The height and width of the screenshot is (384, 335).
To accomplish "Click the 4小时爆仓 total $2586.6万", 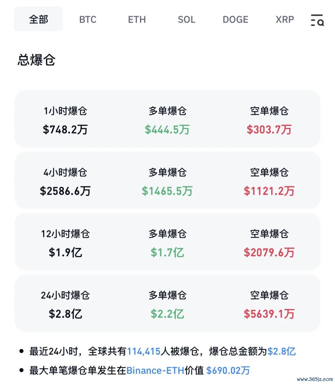I will (65, 191).
